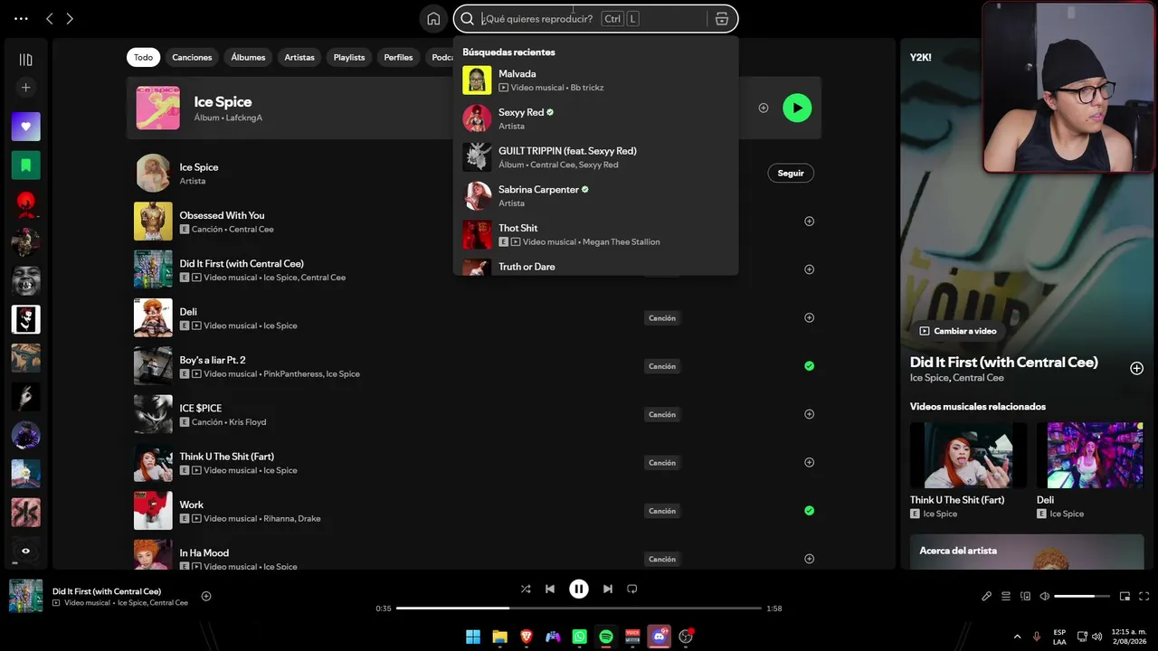Switch to the Canciones filter
The width and height of the screenshot is (1158, 651).
[x=192, y=57]
